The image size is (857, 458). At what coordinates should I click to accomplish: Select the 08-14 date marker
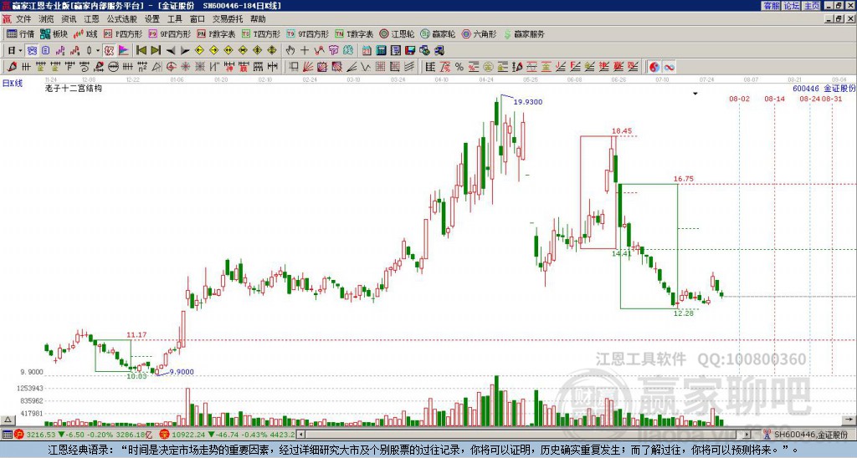point(774,99)
